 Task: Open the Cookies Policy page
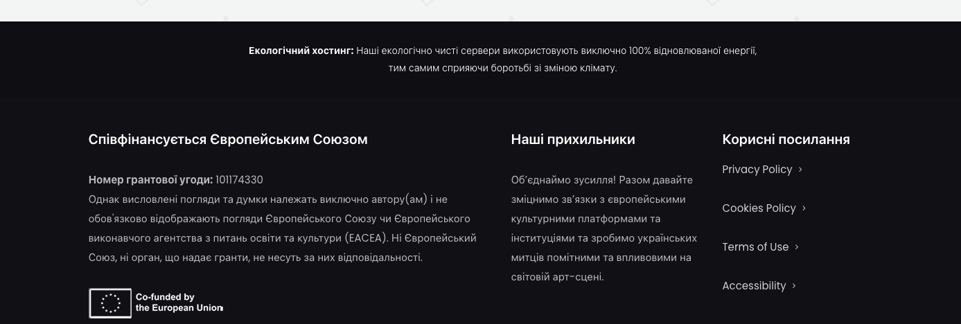pos(759,208)
